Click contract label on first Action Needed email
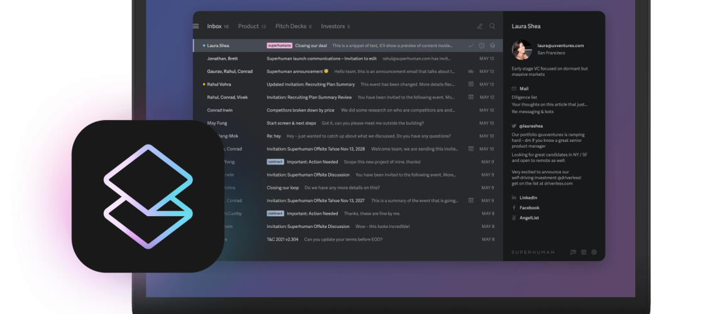Screen dimensions: 717x314 tap(275, 162)
